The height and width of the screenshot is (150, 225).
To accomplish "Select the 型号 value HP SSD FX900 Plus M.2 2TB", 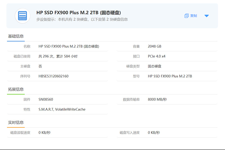I will 170,76.
